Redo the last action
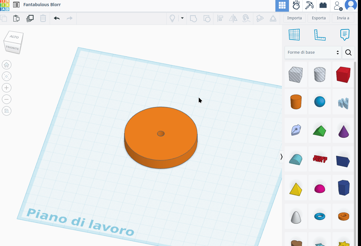Viewport: 361px width, 246px height. click(70, 18)
